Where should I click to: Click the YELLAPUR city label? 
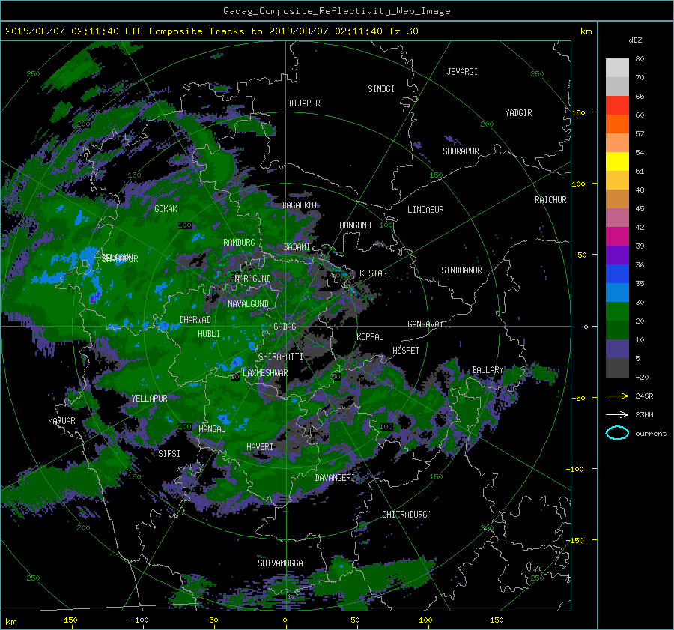[149, 399]
